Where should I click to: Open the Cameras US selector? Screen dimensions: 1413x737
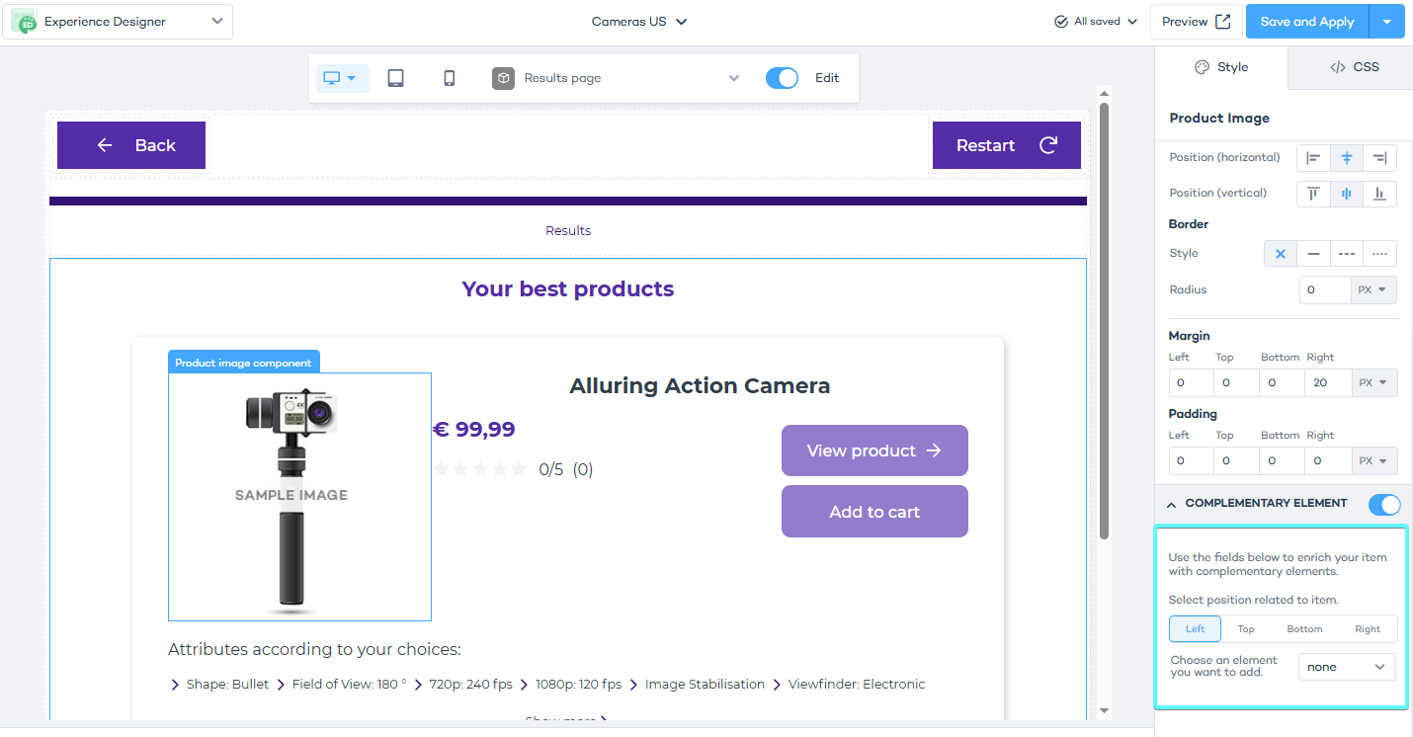638,21
